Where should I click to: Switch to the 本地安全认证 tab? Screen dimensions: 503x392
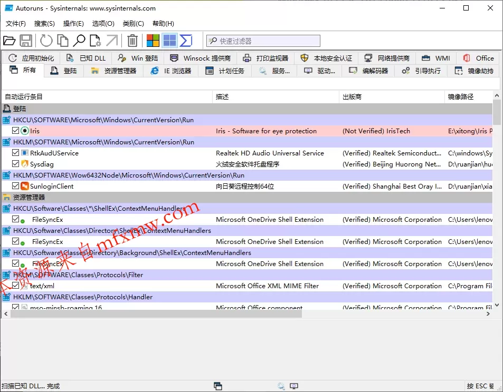(327, 58)
